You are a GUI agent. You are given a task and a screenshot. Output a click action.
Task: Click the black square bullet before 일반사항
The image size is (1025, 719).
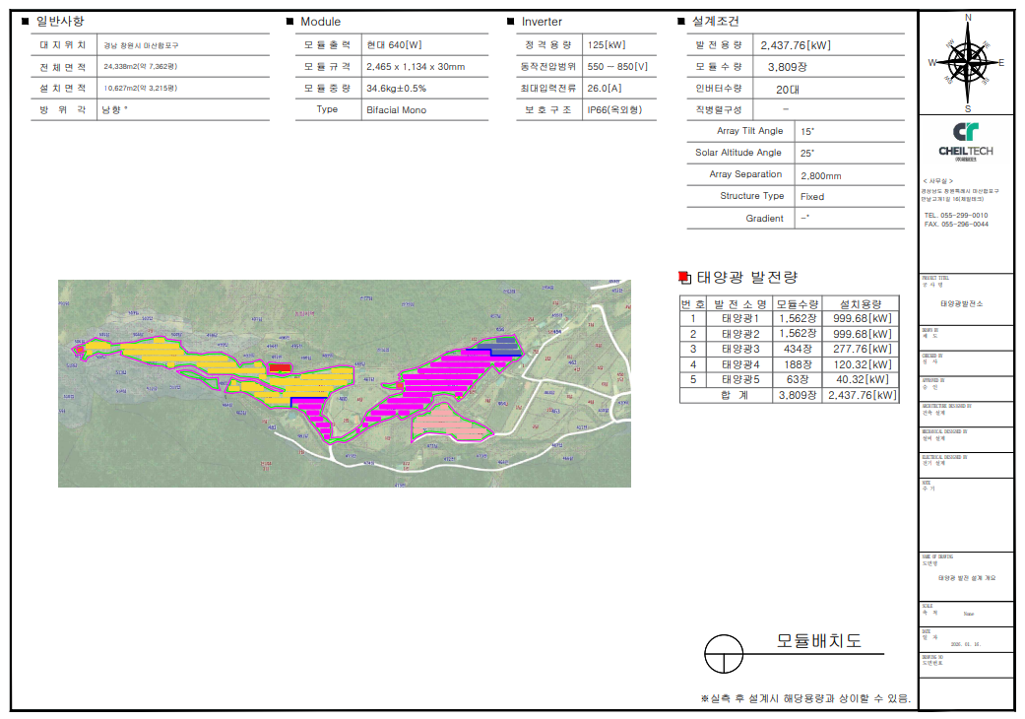tap(26, 21)
